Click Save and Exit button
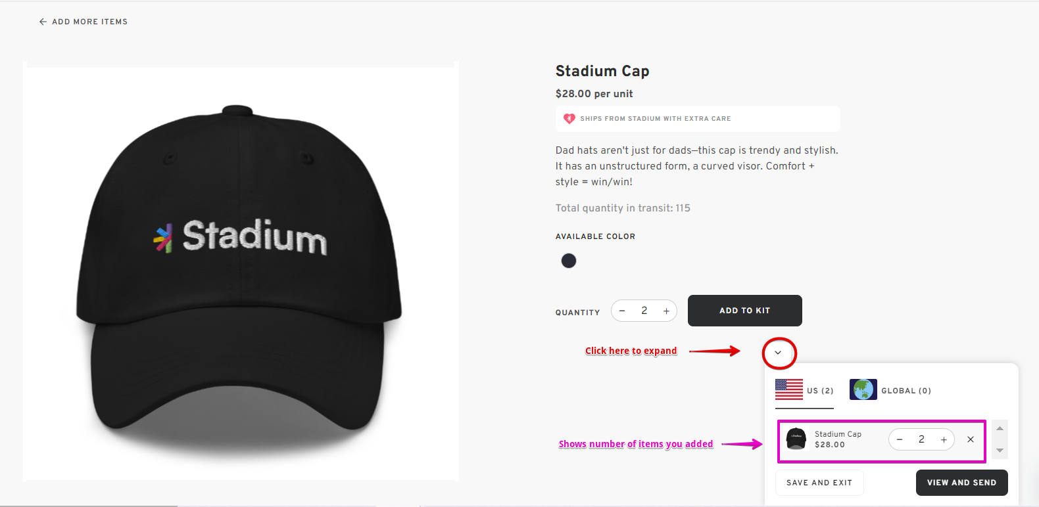The width and height of the screenshot is (1039, 507). [x=819, y=483]
